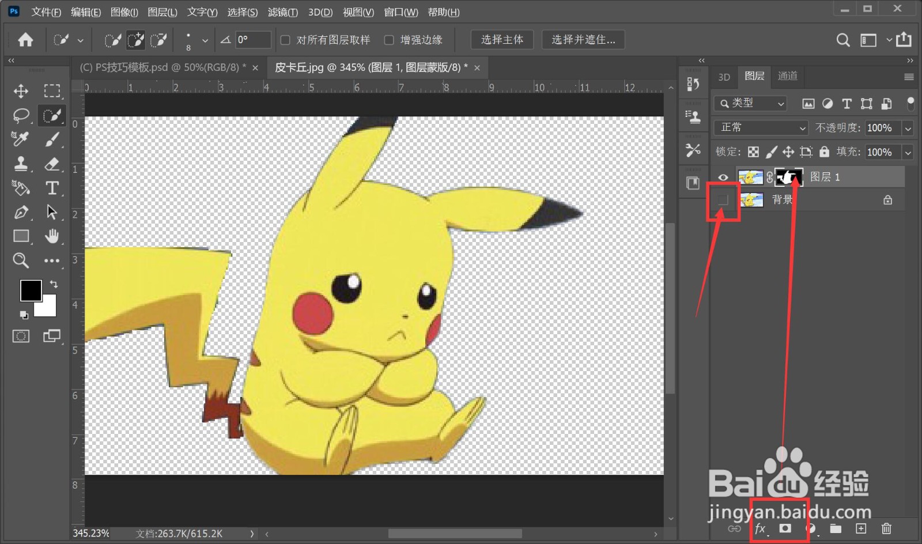Toggle the adjustment layer filter icon
The width and height of the screenshot is (922, 544).
coord(827,104)
